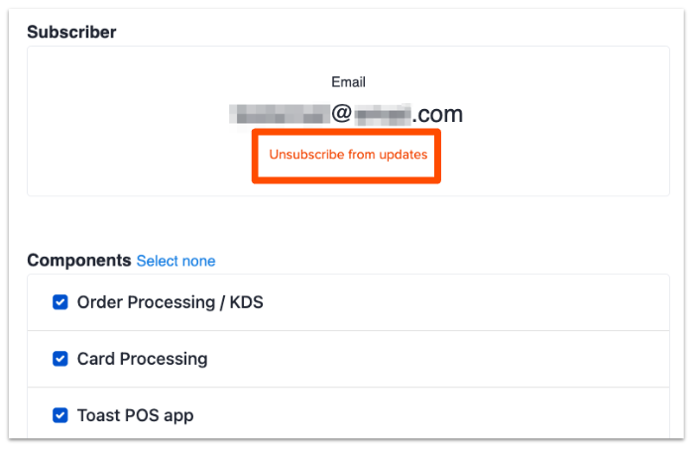Viewport: 693px width, 449px height.
Task: Click the Unsubscribe from updates link
Action: tap(348, 155)
